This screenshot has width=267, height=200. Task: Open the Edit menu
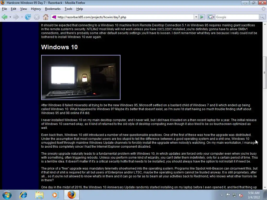click(14, 9)
